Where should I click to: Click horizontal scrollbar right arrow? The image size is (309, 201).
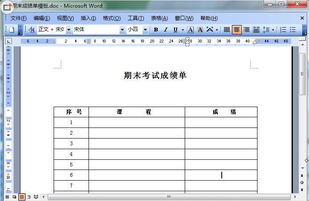coord(295,197)
